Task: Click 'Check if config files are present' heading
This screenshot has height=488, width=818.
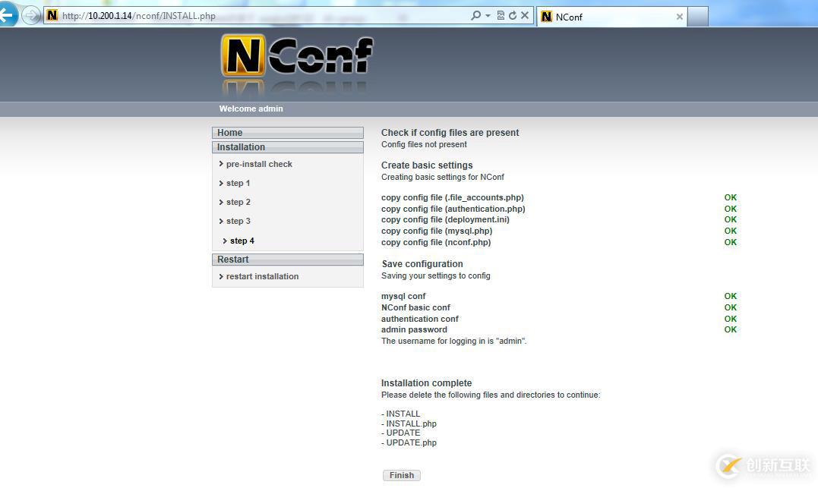Action: 450,132
